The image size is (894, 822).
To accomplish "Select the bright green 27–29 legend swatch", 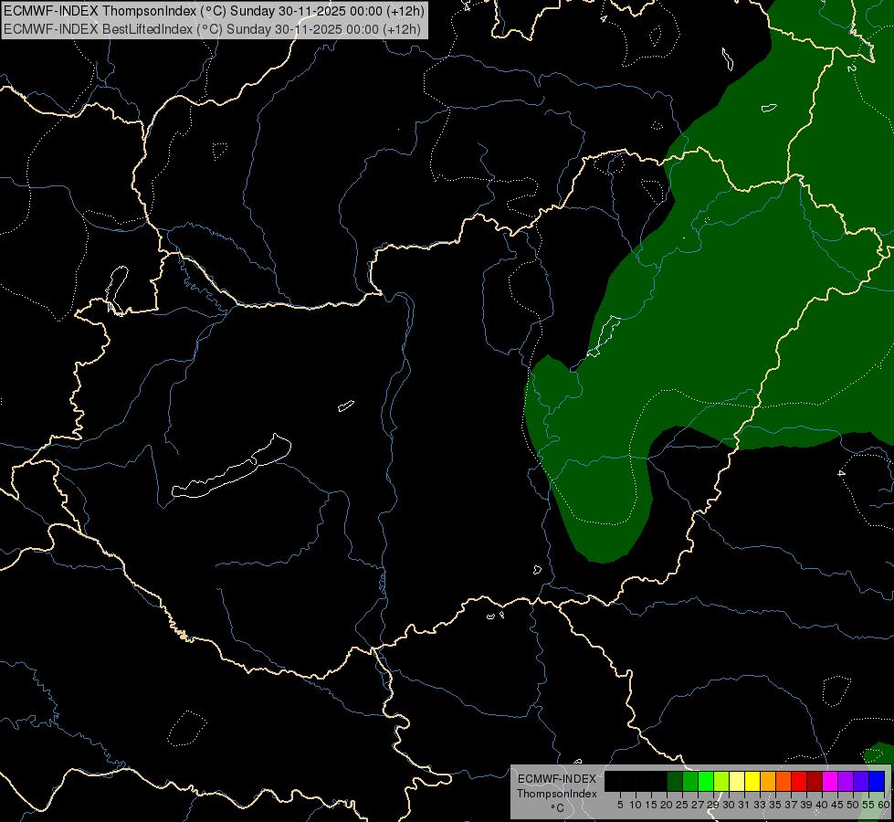I will [706, 781].
